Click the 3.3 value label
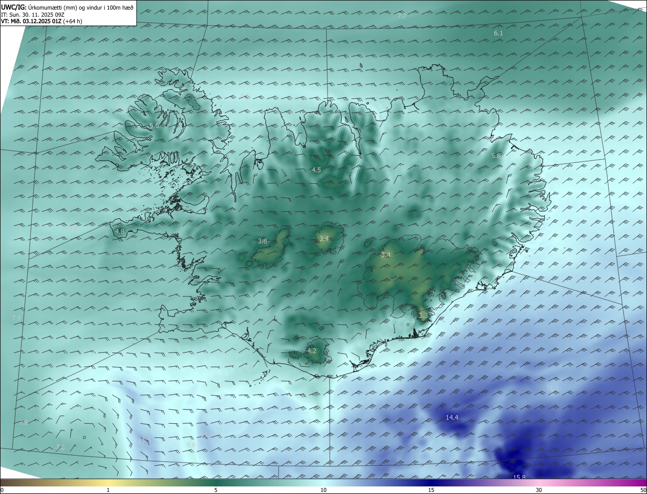Image resolution: width=647 pixels, height=494 pixels. tap(423, 316)
